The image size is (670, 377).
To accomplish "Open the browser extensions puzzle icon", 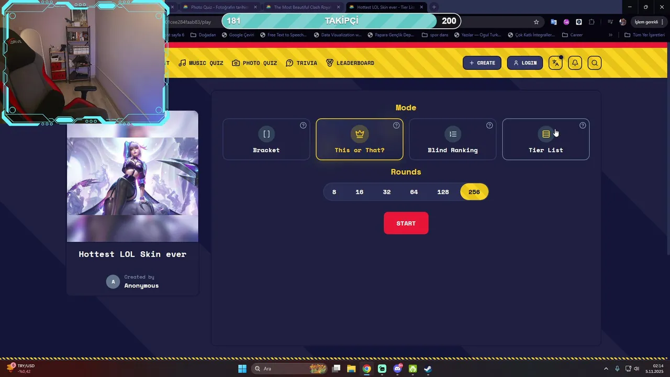I will [591, 22].
